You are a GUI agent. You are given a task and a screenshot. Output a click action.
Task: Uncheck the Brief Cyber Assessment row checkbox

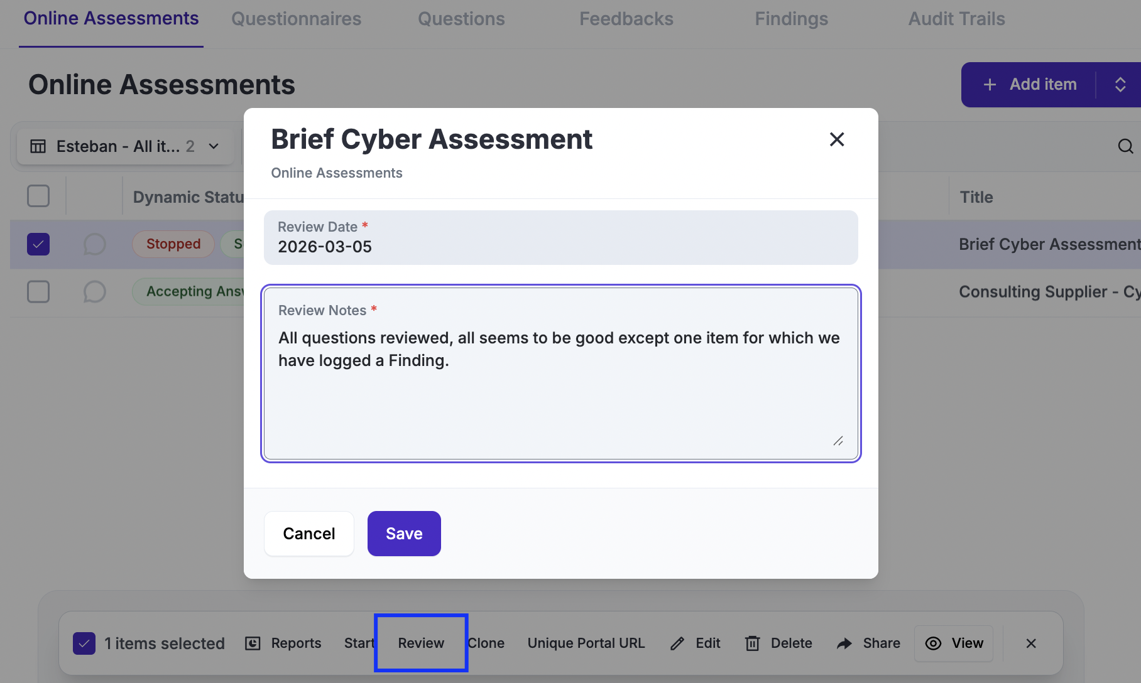(x=38, y=244)
